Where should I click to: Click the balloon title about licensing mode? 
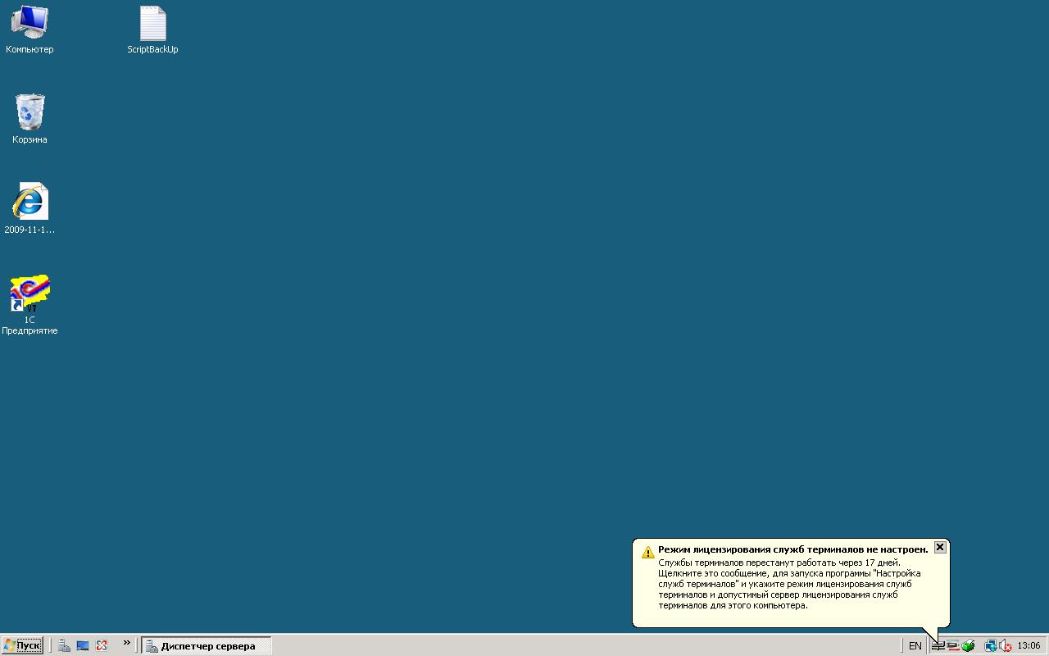pyautogui.click(x=792, y=549)
